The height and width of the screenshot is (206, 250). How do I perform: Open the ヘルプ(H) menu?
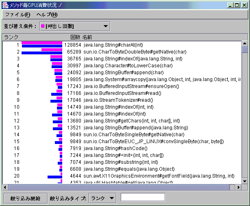[x=47, y=15]
